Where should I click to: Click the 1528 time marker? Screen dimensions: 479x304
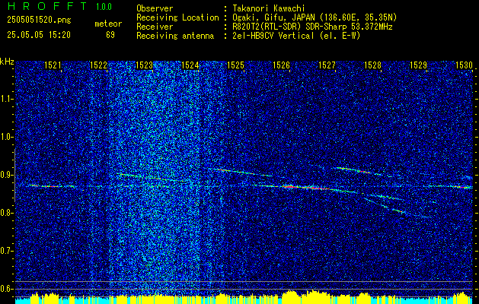[372, 65]
